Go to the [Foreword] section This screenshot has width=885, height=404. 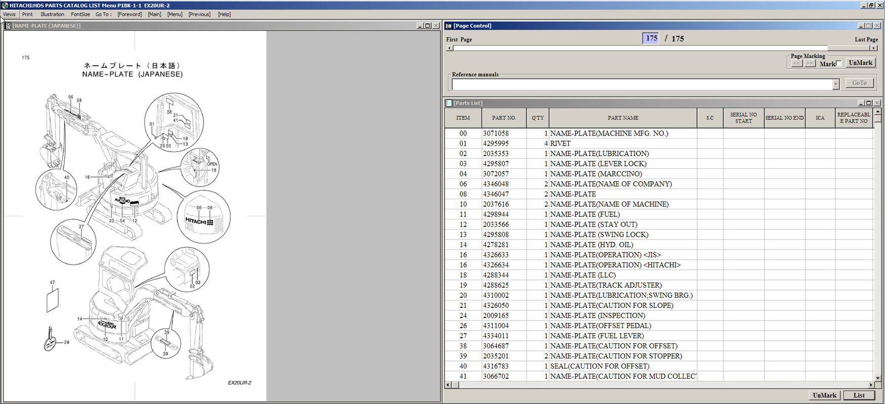(130, 15)
